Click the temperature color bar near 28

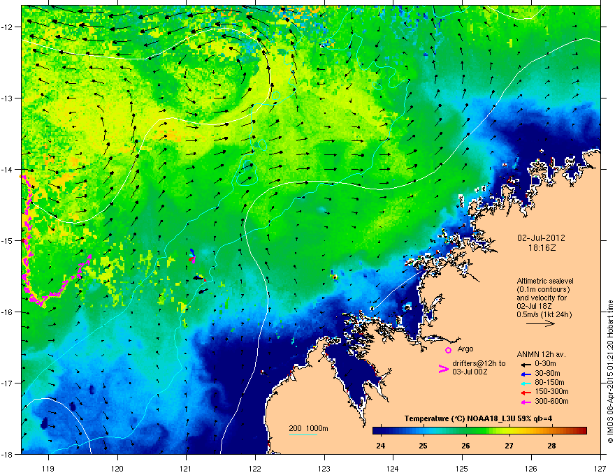coord(552,431)
